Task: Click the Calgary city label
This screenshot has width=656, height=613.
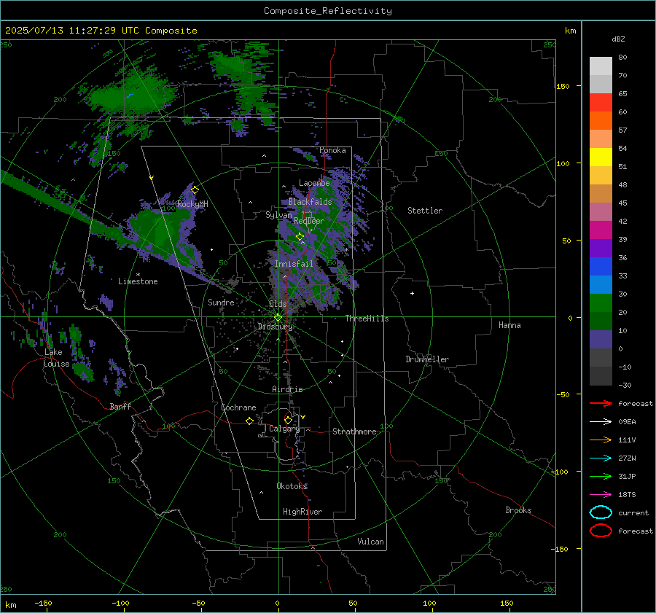Action: [284, 429]
